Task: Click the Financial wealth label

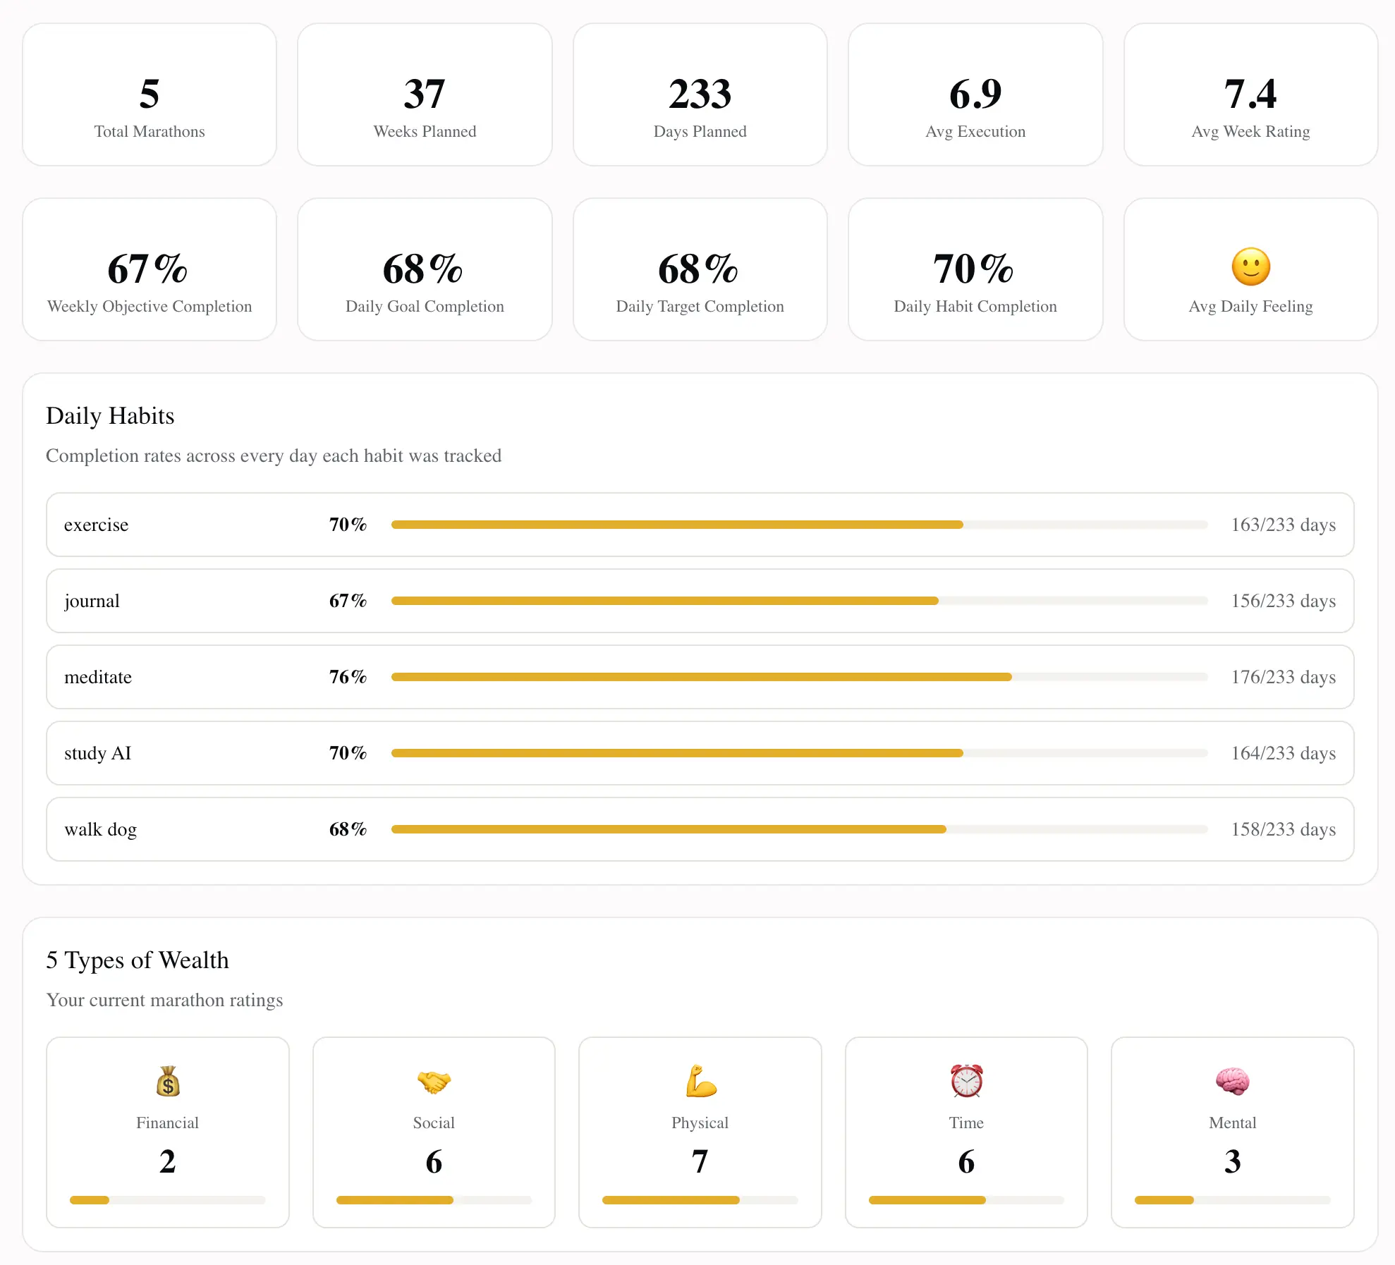Action: coord(168,1123)
